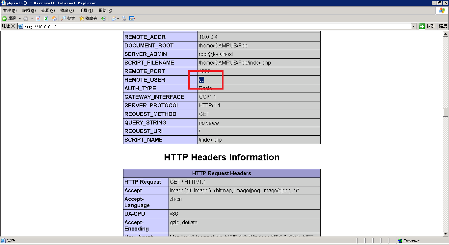The height and width of the screenshot is (245, 449).
Task: Click the HTTP Request value GET / HTTP/1.1
Action: [188, 182]
